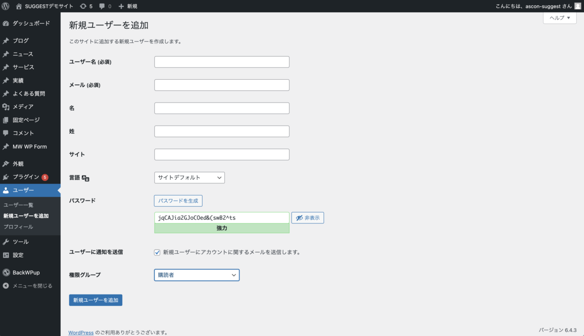Go to ユーザー一覧 submenu
Viewport: 584px width, 336px height.
[x=18, y=205]
